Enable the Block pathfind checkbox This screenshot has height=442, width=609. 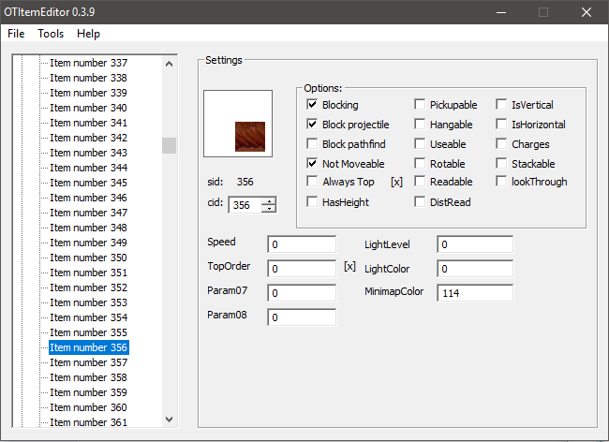tap(312, 144)
